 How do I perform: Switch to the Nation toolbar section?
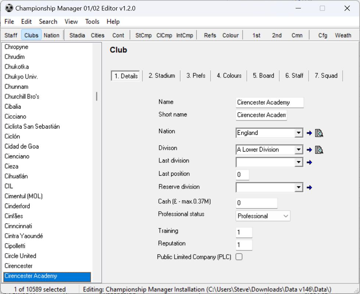51,35
